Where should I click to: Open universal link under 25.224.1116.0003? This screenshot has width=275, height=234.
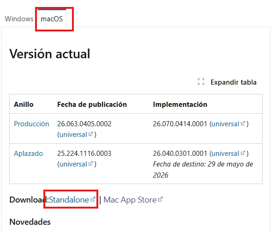(76, 164)
